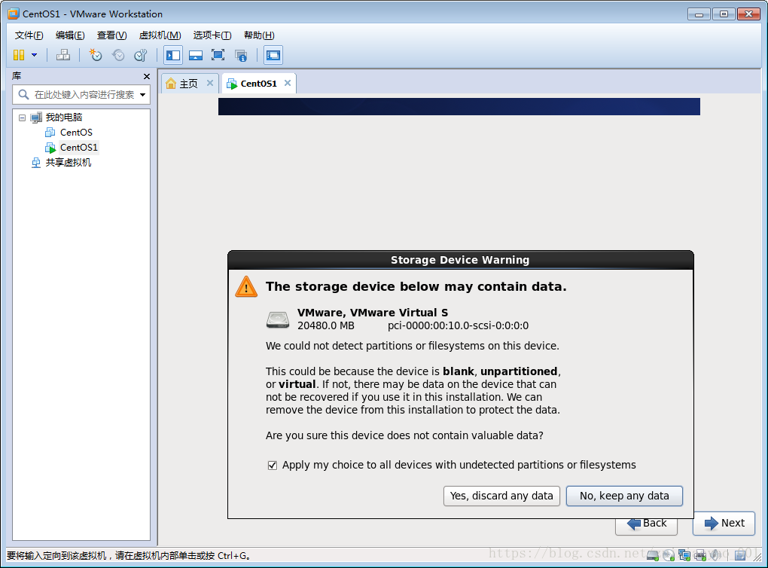Open the 选项卡(T) menu
Screen dimensions: 768x568
point(212,35)
